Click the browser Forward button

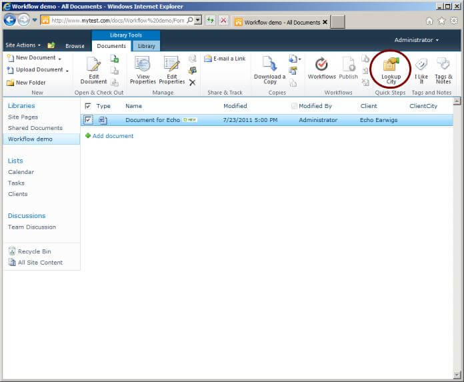tap(24, 20)
